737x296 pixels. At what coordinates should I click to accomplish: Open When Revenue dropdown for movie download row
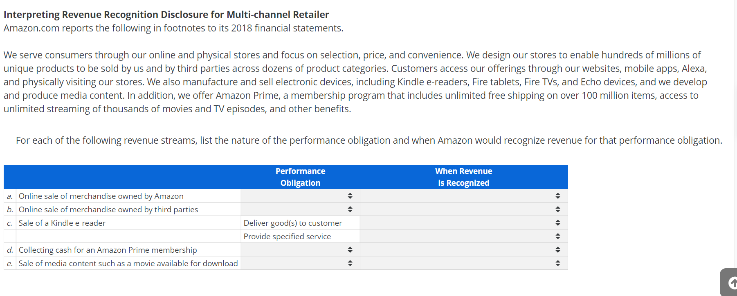[557, 263]
